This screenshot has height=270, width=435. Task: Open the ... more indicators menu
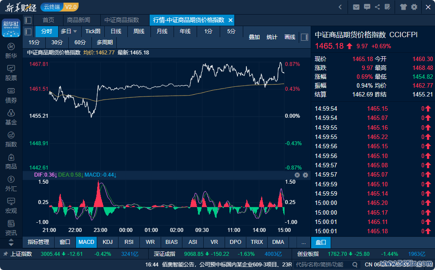(x=304, y=242)
